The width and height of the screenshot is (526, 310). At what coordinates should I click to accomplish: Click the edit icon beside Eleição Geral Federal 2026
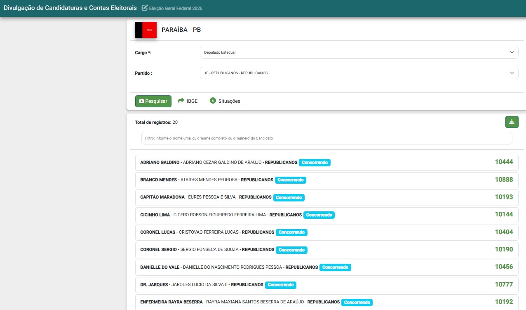click(x=145, y=8)
